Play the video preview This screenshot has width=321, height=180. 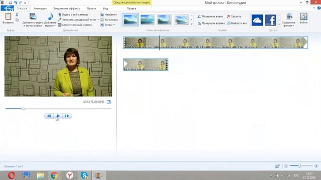tap(58, 116)
